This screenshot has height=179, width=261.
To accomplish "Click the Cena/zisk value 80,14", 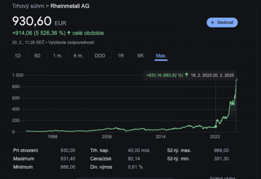I will point(134,159).
